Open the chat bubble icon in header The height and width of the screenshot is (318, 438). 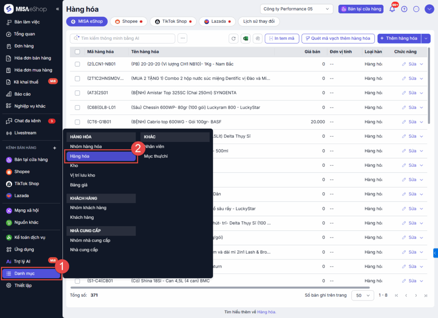coord(416,9)
